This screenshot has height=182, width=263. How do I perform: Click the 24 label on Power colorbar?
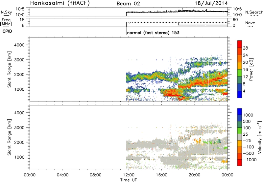click(x=245, y=55)
